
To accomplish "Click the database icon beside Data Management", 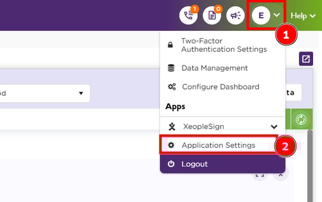I will click(x=171, y=68).
